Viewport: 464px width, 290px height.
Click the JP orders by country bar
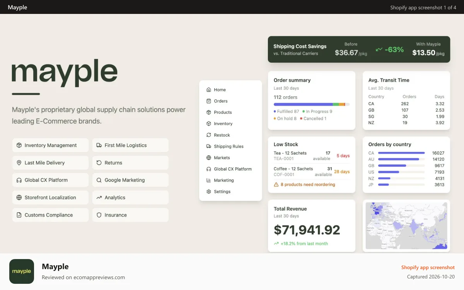point(383,185)
